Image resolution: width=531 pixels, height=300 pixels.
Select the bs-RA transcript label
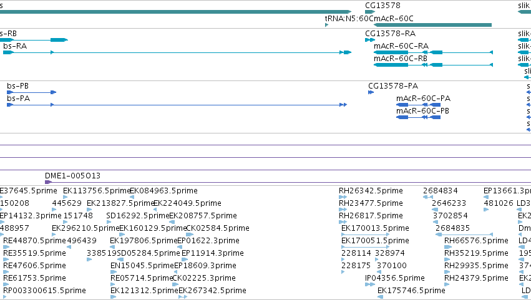15,46
